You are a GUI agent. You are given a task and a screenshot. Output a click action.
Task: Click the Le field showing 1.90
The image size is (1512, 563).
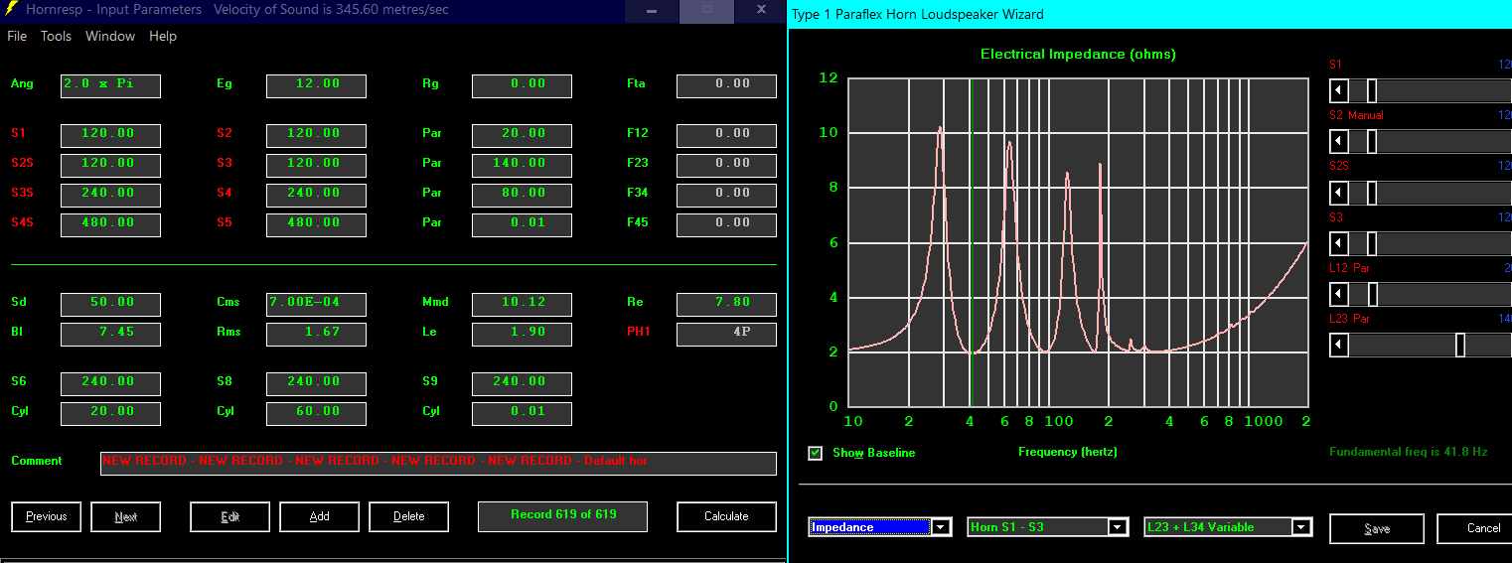coord(522,334)
